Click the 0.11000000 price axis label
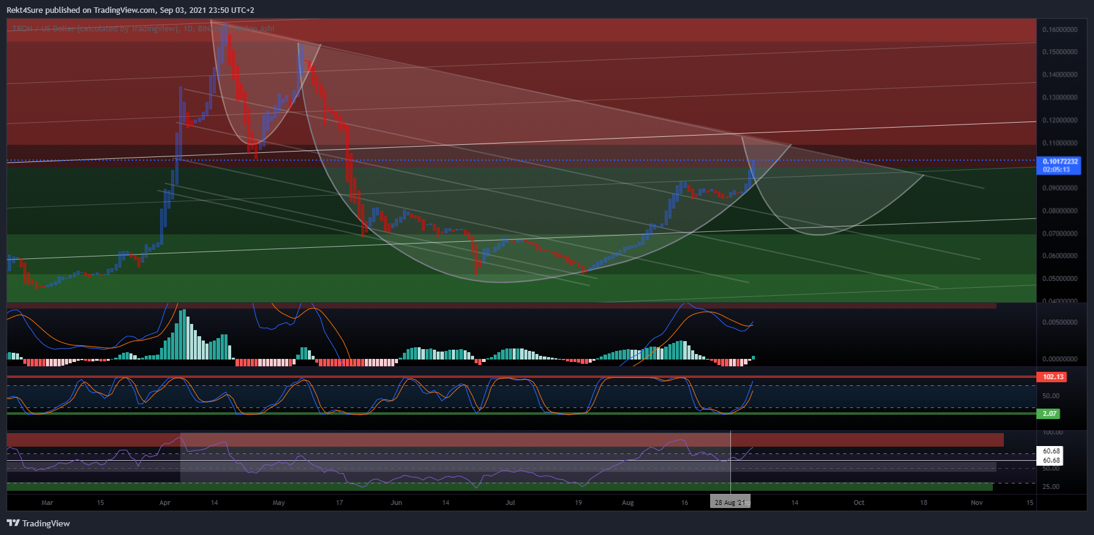The image size is (1094, 535). 1060,143
